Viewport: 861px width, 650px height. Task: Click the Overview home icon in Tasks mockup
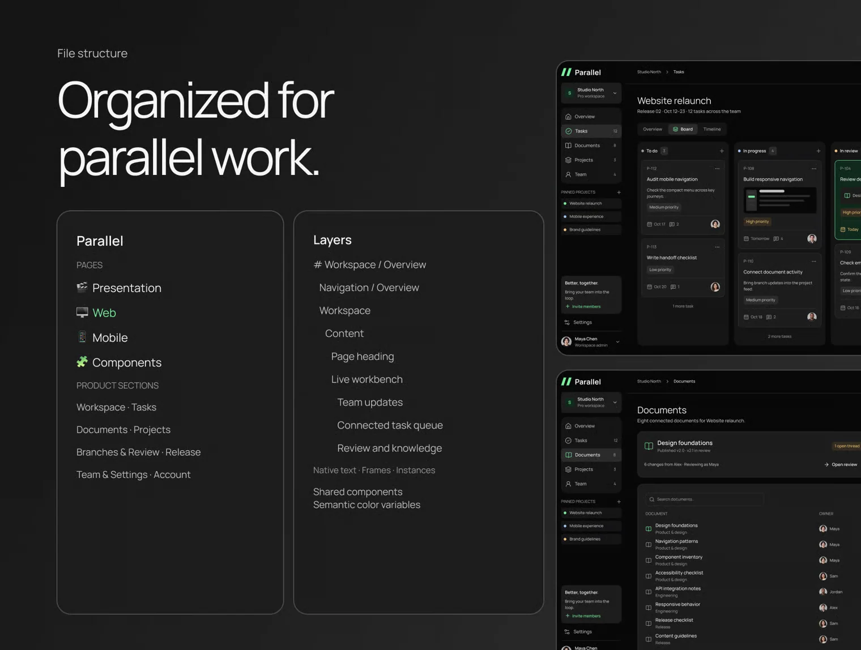point(568,117)
